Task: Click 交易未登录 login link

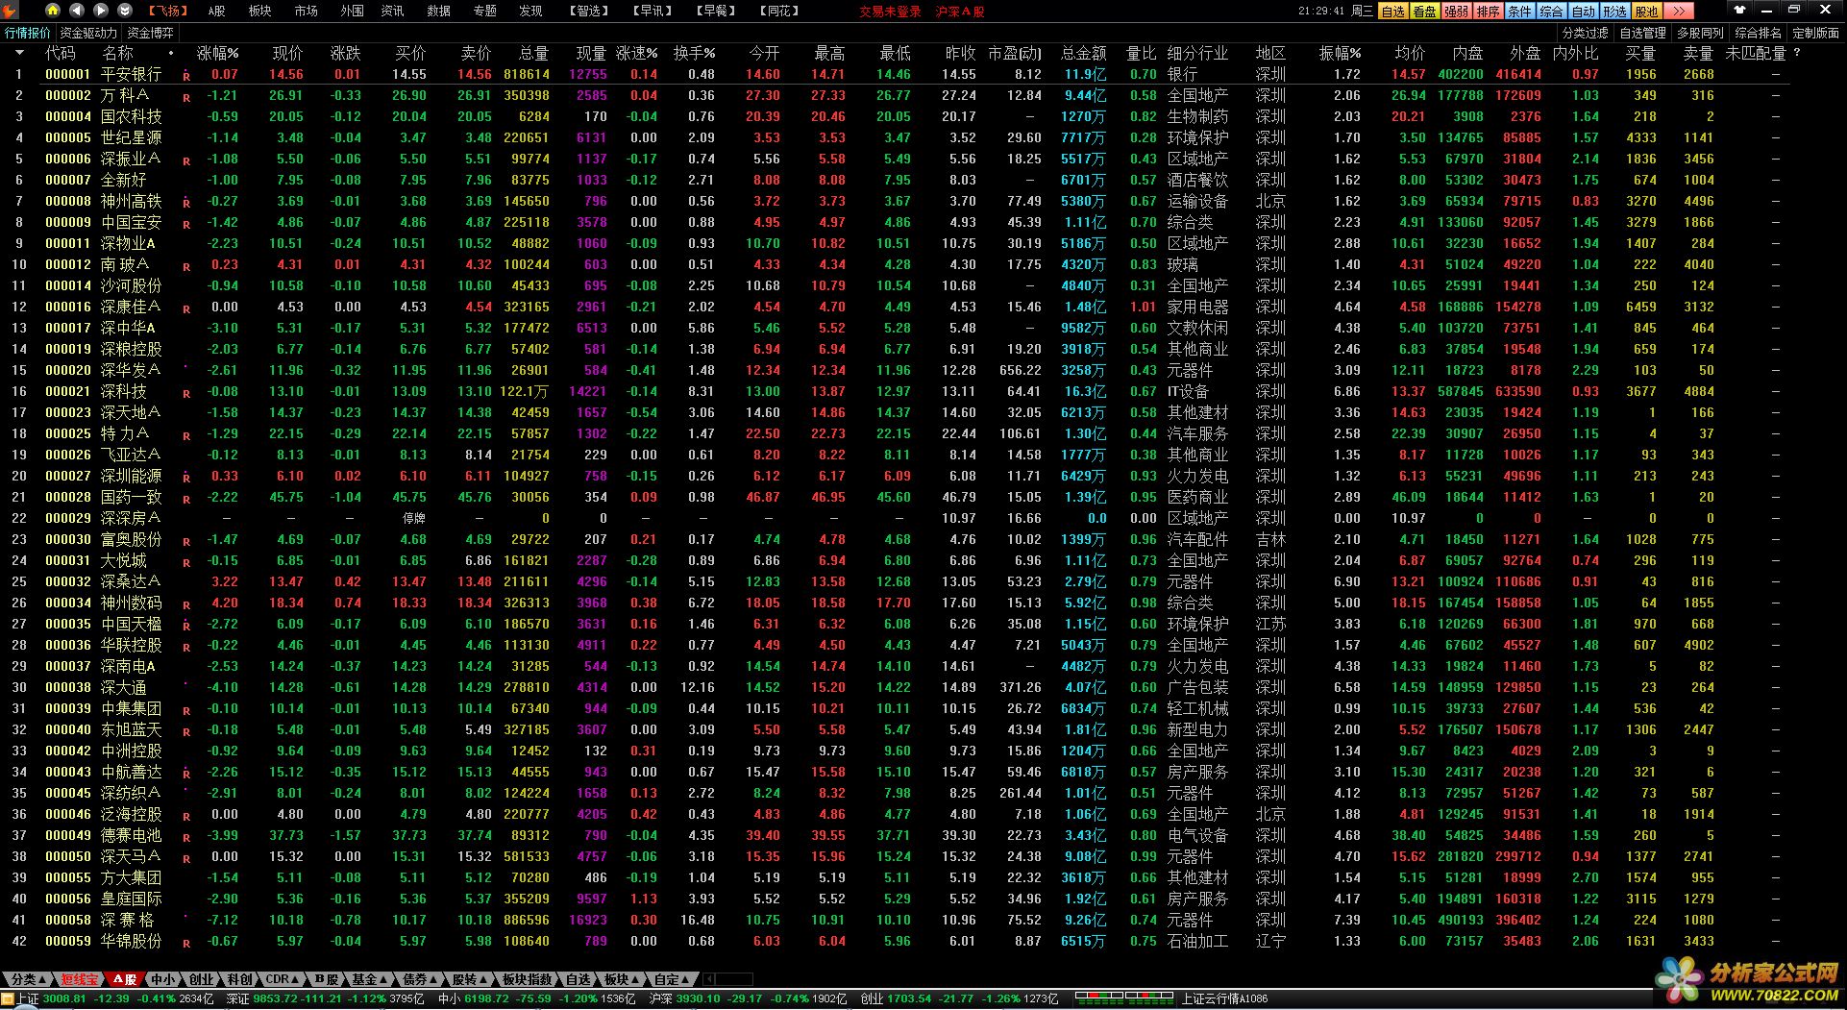Action: pyautogui.click(x=890, y=12)
